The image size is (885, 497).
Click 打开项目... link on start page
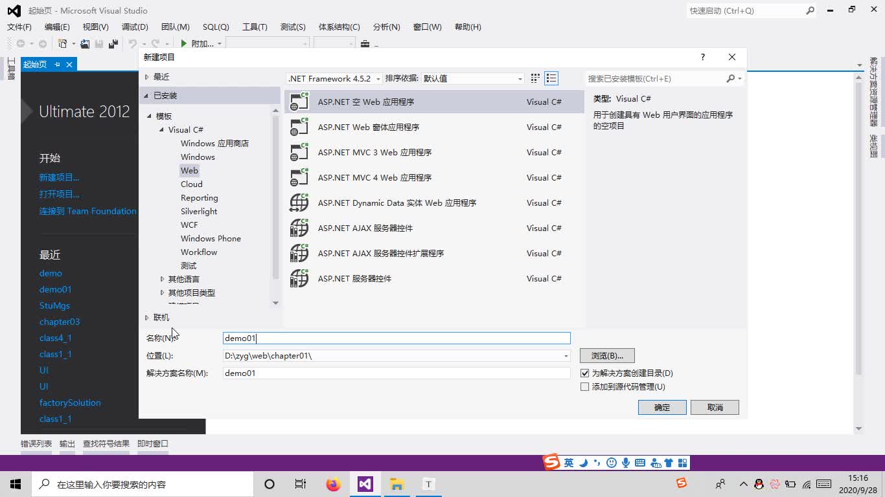tap(59, 194)
